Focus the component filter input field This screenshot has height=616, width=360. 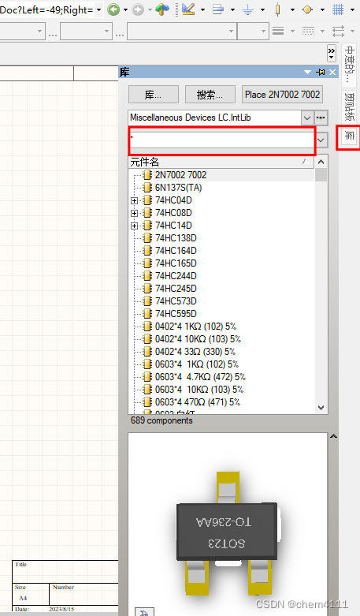(x=222, y=140)
